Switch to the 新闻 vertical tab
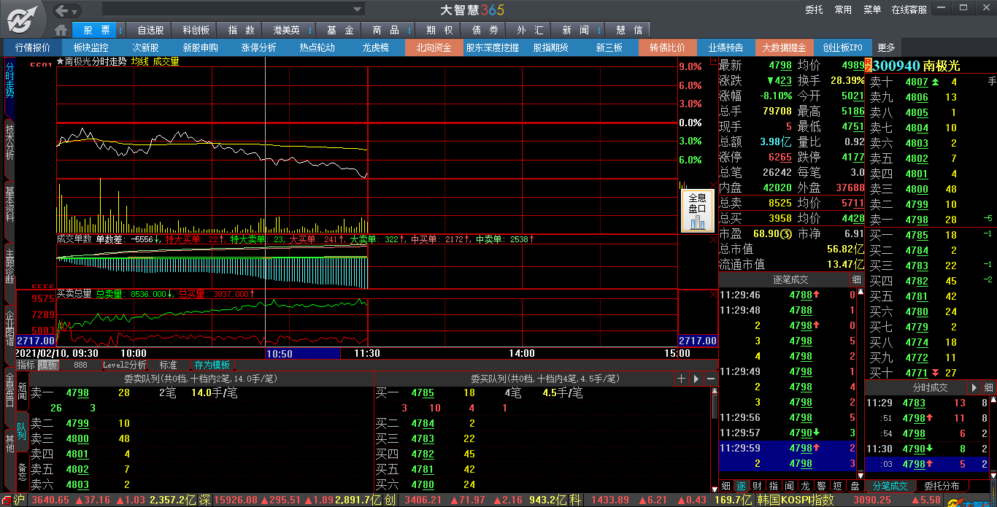 (23, 390)
